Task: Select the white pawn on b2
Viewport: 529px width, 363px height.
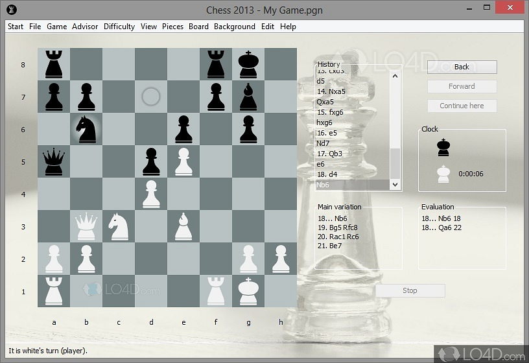Action: (x=86, y=259)
